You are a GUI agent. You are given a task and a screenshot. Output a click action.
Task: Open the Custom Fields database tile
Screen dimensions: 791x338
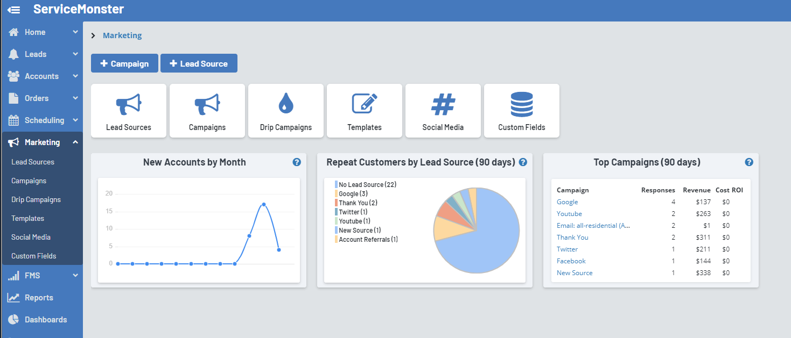[522, 111]
